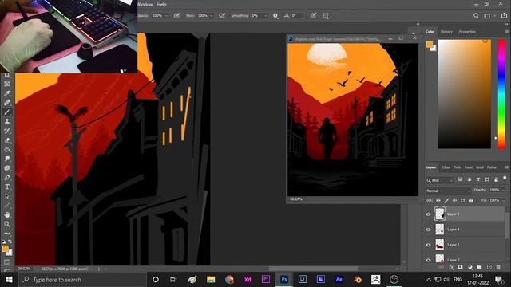Hide Layer 5 visibility
Screen dimensions: 511x287
[429, 214]
